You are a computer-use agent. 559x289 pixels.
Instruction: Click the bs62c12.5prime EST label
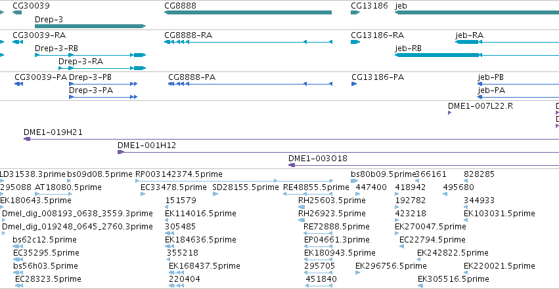coord(45,240)
